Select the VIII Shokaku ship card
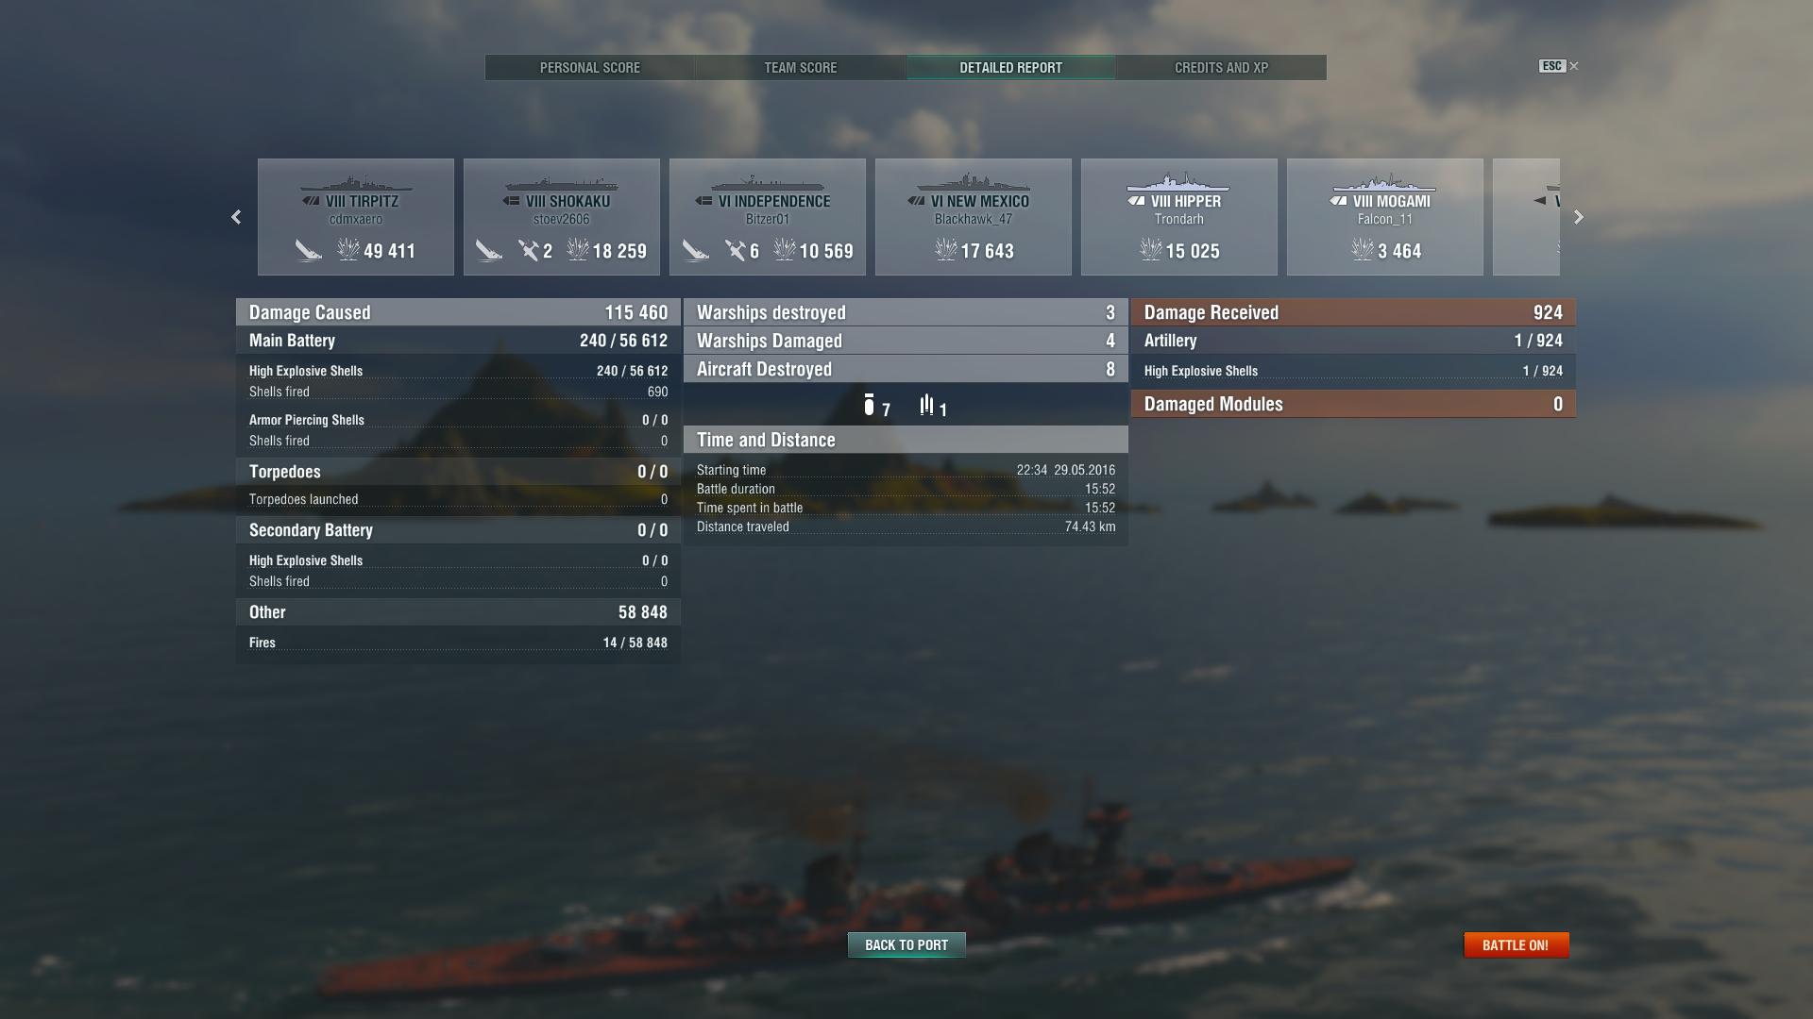The width and height of the screenshot is (1813, 1019). pos(562,217)
